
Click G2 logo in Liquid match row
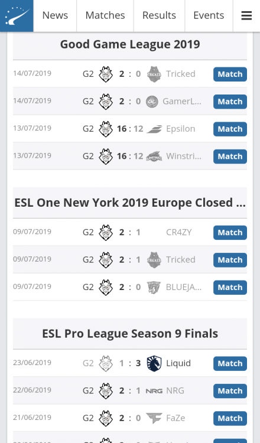106,363
